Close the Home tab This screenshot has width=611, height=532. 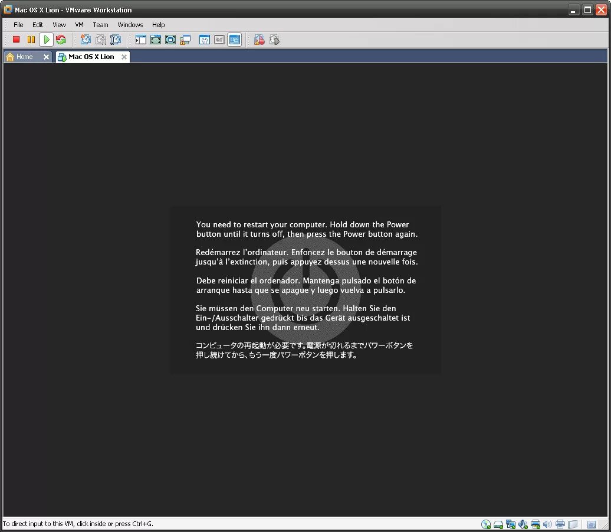(x=46, y=57)
